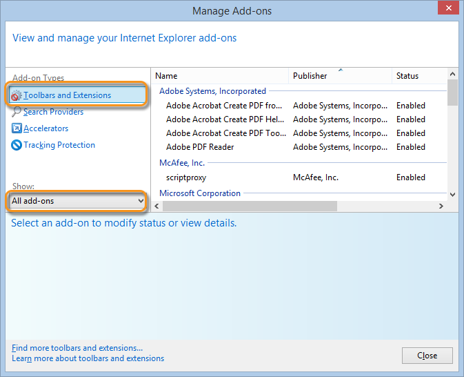Sort by the Name column header

coord(221,76)
